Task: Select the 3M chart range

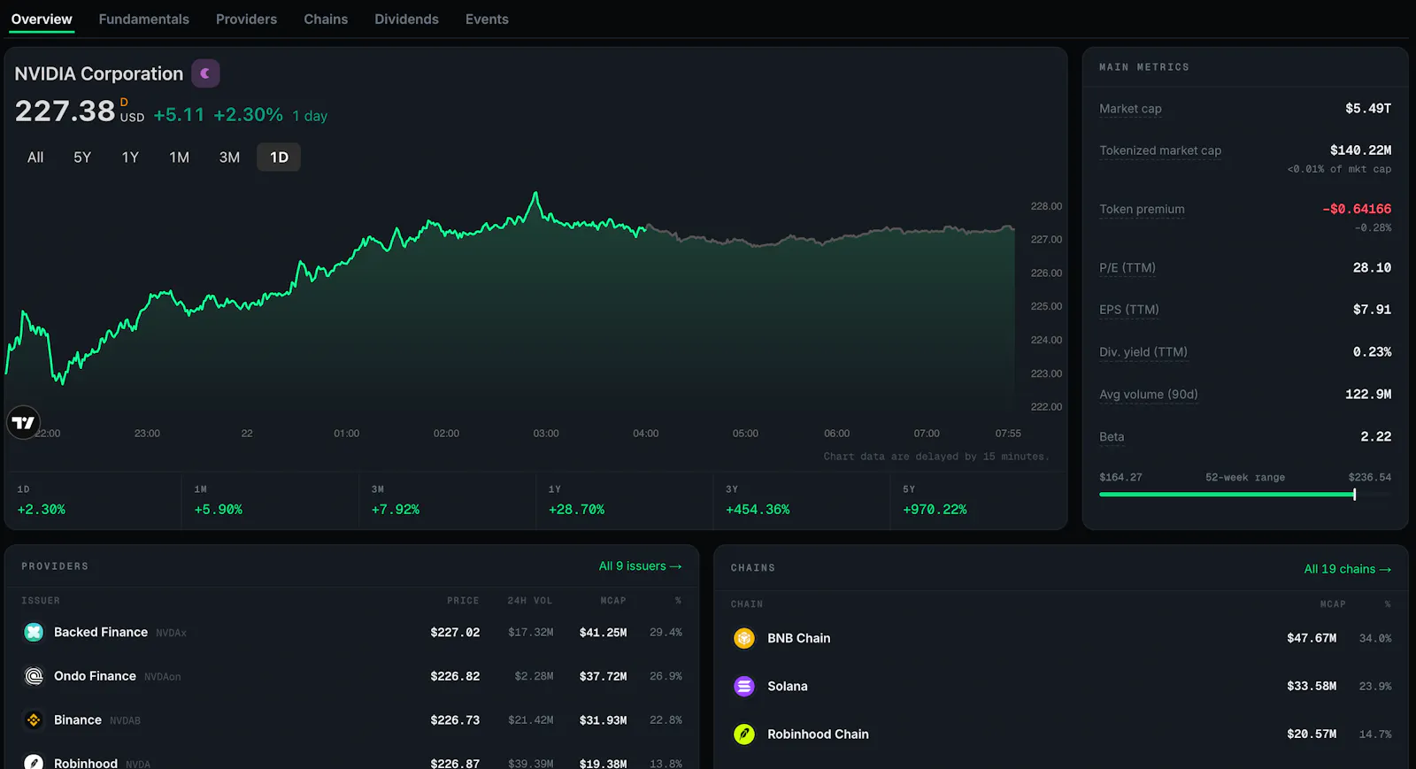Action: click(229, 158)
